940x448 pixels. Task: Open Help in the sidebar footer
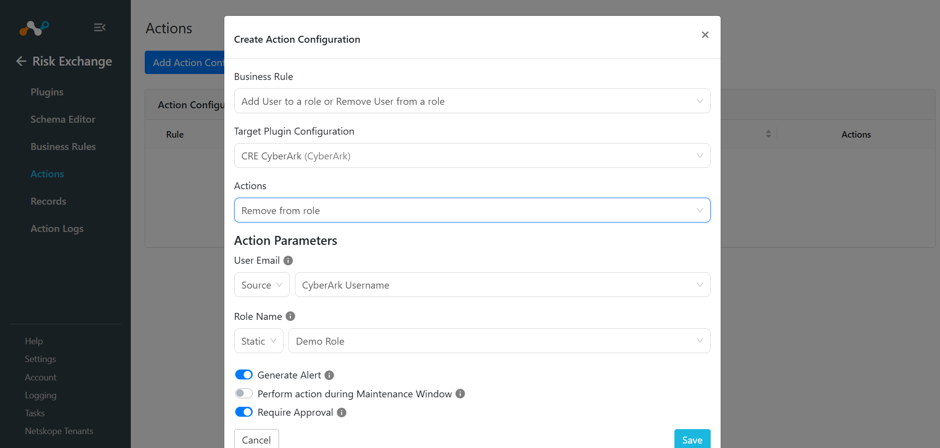34,341
